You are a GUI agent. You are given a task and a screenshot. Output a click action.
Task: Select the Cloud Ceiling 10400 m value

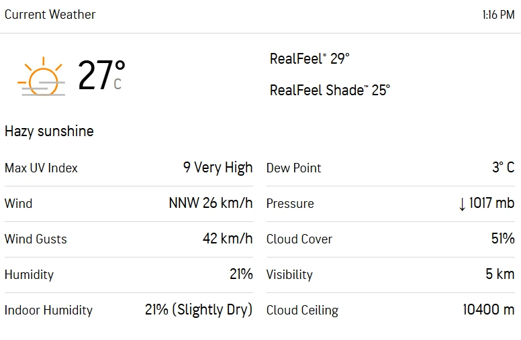(489, 309)
